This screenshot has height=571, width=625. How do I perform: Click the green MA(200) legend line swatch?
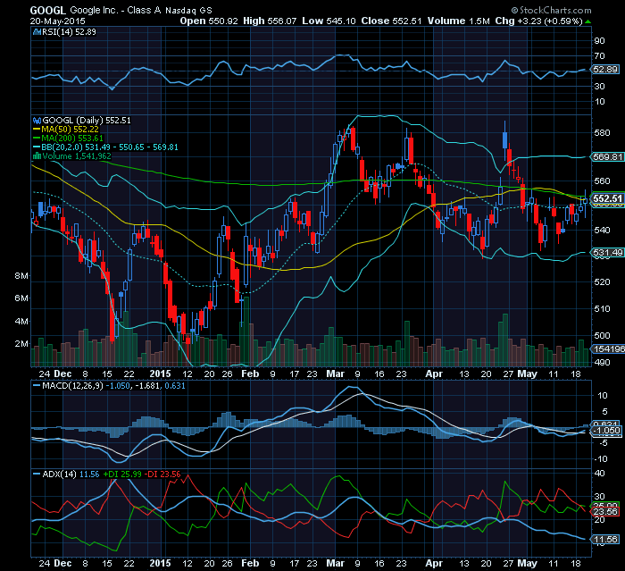37,139
